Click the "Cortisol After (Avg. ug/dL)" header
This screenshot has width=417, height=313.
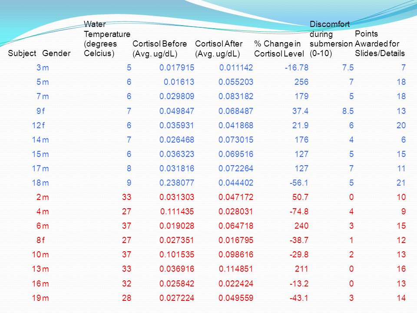pyautogui.click(x=218, y=48)
